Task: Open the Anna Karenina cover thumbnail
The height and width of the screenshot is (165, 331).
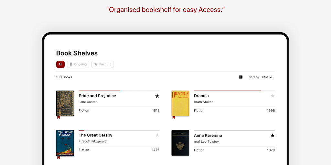Action: tap(180, 143)
